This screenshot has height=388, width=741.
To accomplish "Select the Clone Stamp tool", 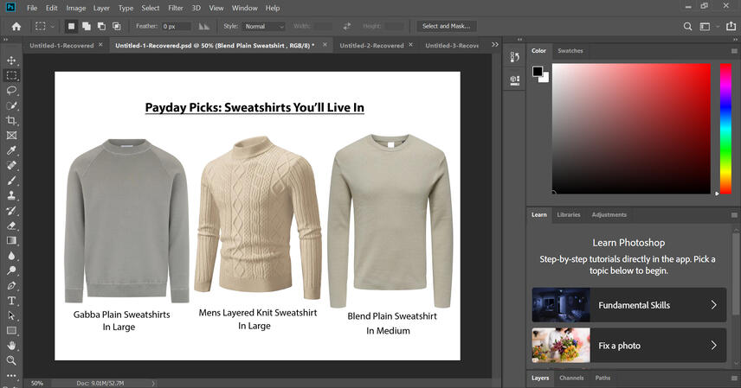I will tap(11, 195).
